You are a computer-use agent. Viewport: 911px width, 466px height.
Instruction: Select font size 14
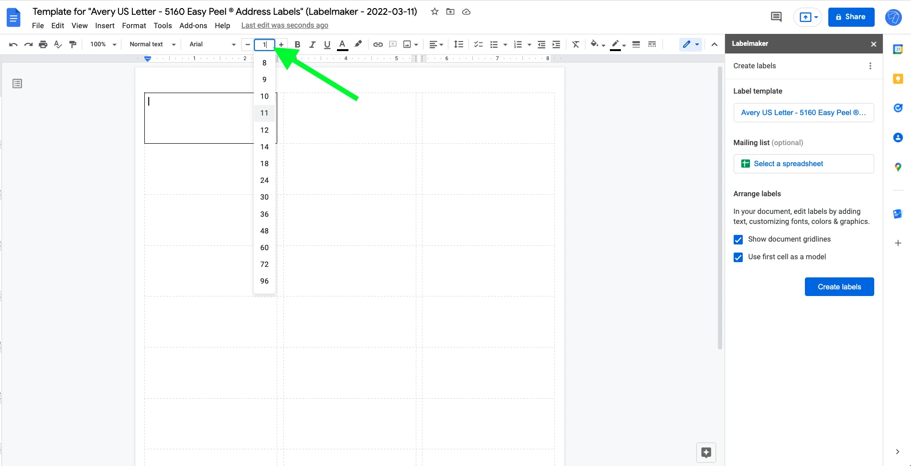pyautogui.click(x=264, y=147)
